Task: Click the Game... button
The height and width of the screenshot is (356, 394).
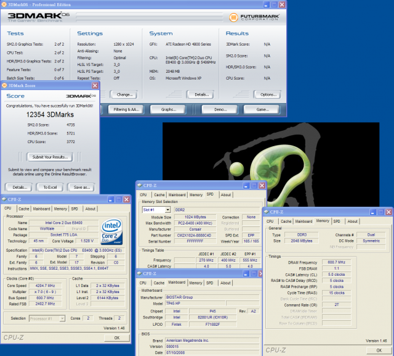Action: pos(262,110)
